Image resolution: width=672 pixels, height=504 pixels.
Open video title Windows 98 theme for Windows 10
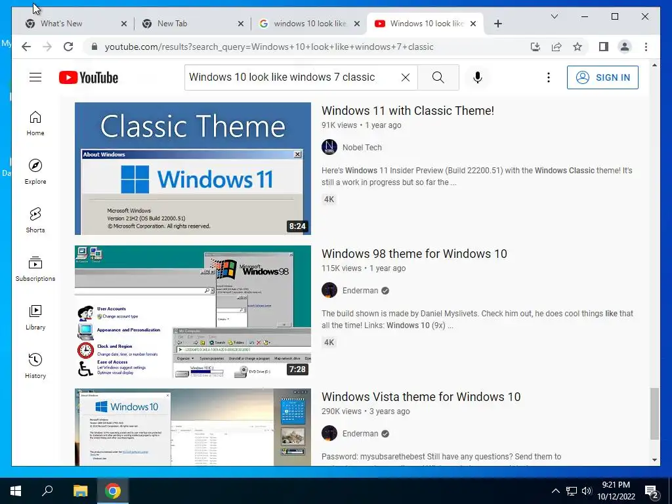(x=414, y=254)
